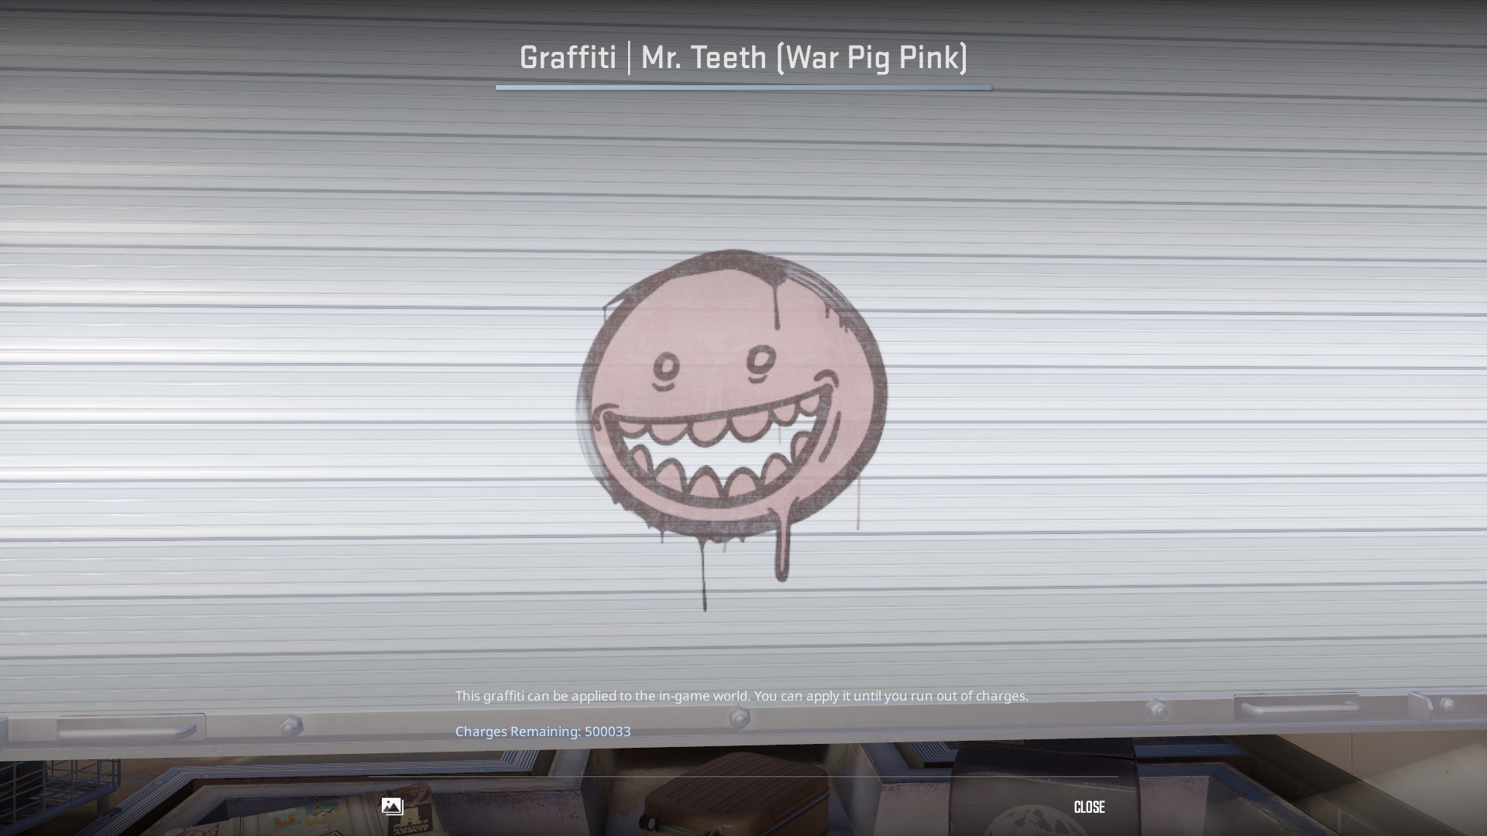Click the graffiti description sentence
Image resolution: width=1487 pixels, height=836 pixels.
tap(741, 696)
